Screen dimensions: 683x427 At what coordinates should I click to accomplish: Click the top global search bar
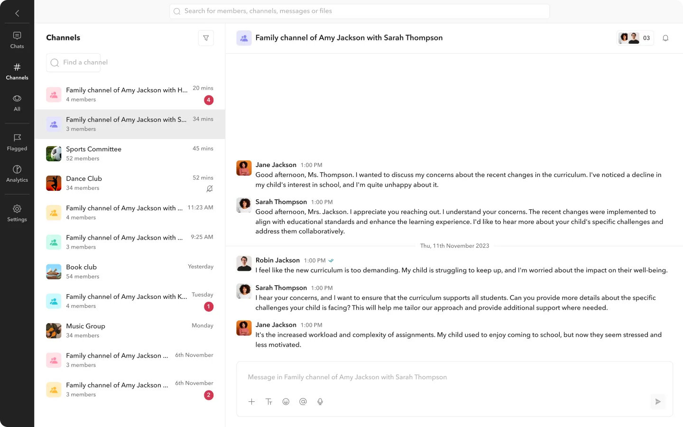360,11
